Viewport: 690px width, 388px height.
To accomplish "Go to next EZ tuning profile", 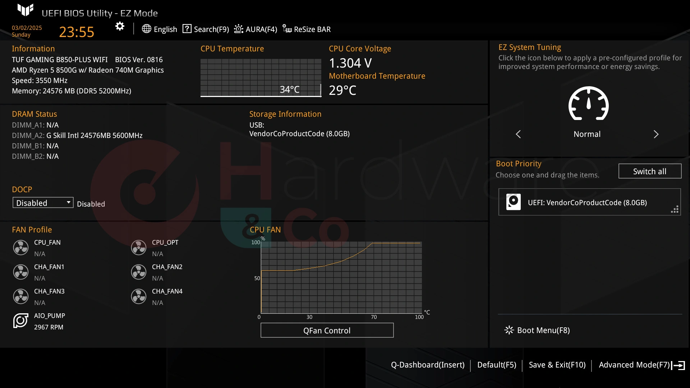I will coord(656,134).
